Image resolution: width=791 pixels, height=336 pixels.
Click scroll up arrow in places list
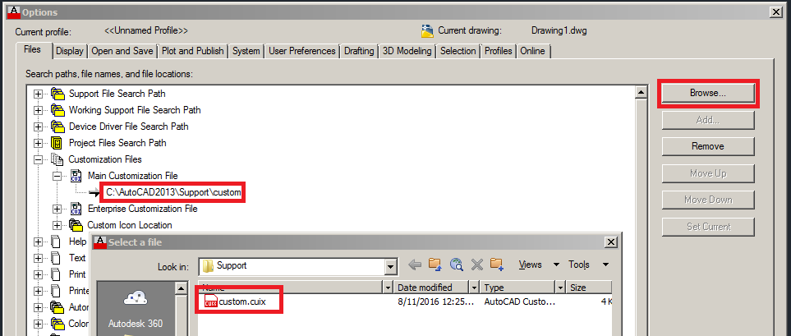(x=182, y=288)
